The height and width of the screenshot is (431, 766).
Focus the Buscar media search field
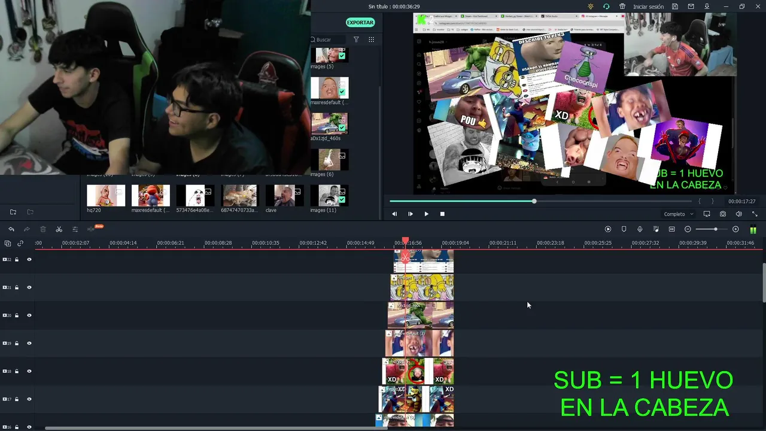(328, 40)
